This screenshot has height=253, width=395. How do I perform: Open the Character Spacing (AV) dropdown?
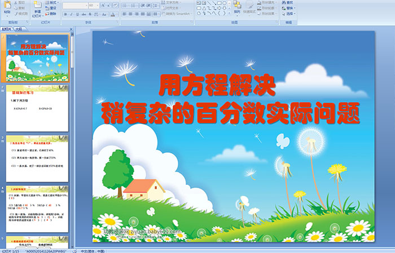96,14
